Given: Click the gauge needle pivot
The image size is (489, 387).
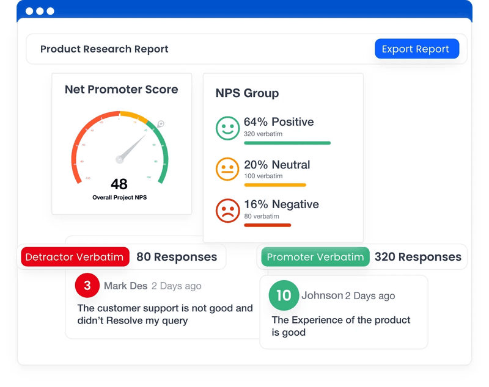Looking at the screenshot, I should pyautogui.click(x=120, y=160).
